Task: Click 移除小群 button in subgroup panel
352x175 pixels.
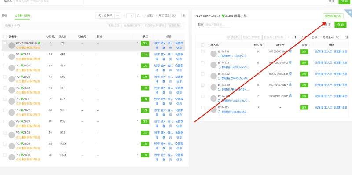Action: coord(233,37)
